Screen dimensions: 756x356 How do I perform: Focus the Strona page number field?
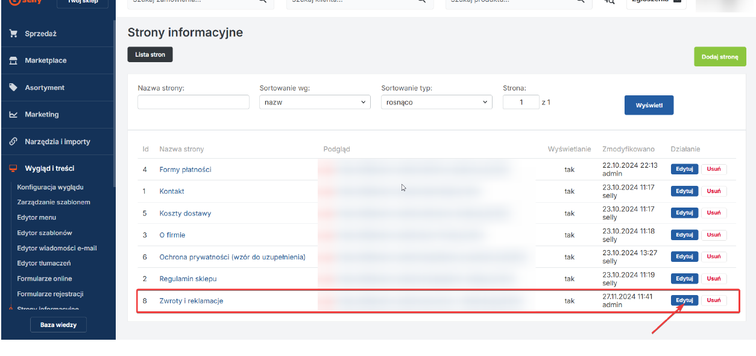coord(521,102)
